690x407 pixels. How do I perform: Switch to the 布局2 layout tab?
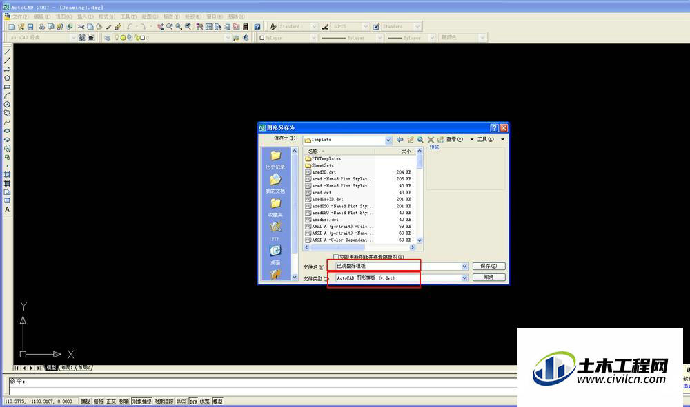click(83, 368)
